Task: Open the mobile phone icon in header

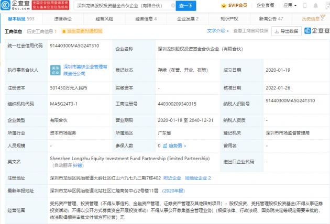Action: [x=305, y=6]
